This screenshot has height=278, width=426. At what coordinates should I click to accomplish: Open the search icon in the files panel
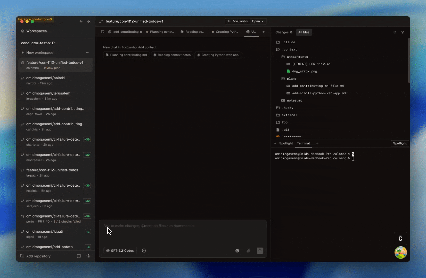coord(395,32)
